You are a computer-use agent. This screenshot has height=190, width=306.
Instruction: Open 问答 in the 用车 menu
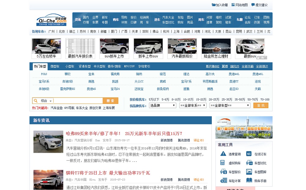coord(209,17)
